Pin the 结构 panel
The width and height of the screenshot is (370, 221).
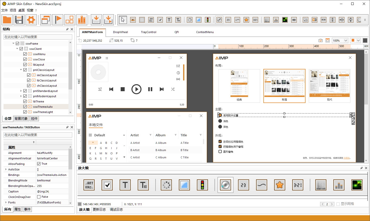(x=67, y=29)
